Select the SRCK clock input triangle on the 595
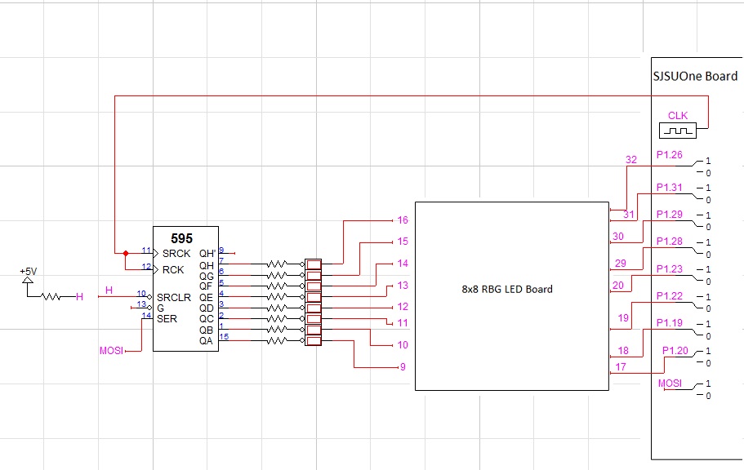This screenshot has width=744, height=470. coord(156,253)
